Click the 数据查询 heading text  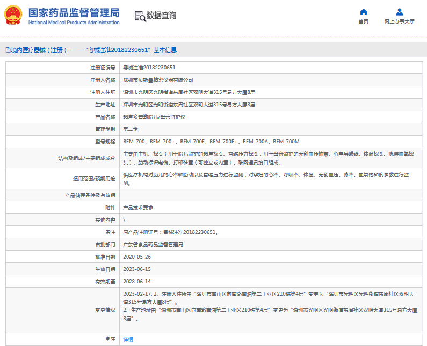click(162, 16)
